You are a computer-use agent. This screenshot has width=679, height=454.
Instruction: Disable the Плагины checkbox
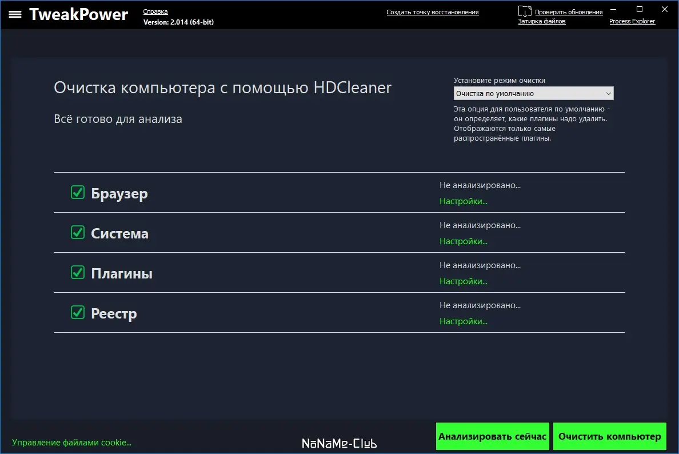[x=78, y=273]
